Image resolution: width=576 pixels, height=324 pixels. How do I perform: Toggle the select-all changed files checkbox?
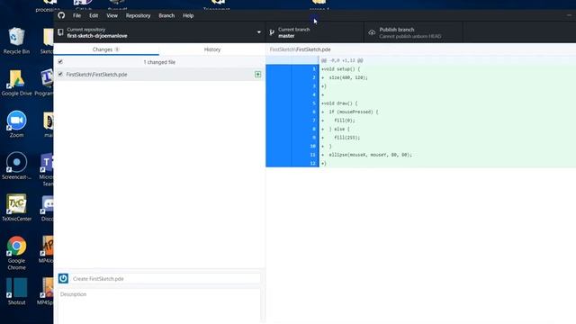point(60,62)
